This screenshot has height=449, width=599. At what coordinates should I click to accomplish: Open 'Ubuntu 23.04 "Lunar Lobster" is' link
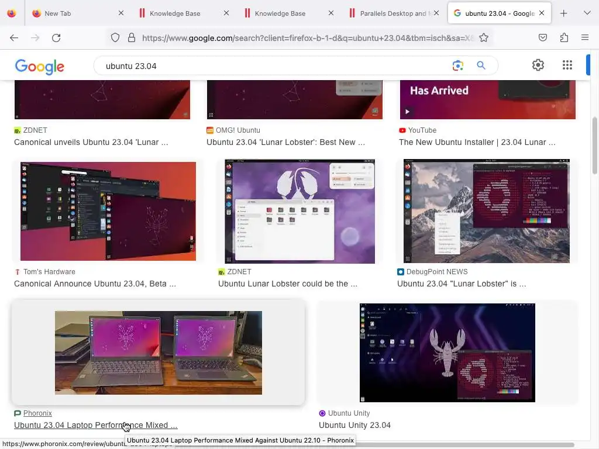(x=462, y=284)
